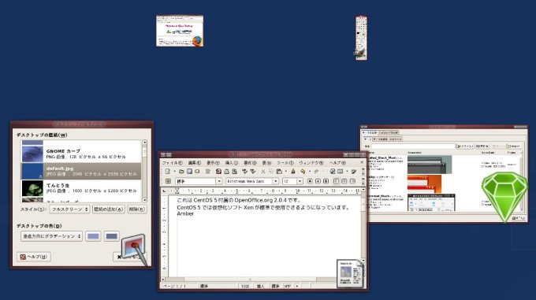The image size is (536, 300).
Task: Toggle the Underline formatting button in Writer
Action: coord(326,181)
